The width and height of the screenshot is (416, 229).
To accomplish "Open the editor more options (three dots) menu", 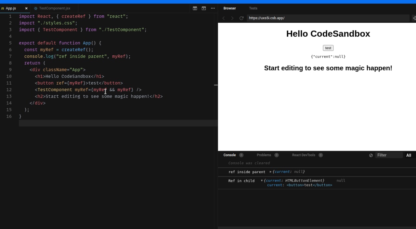I will tap(213, 8).
